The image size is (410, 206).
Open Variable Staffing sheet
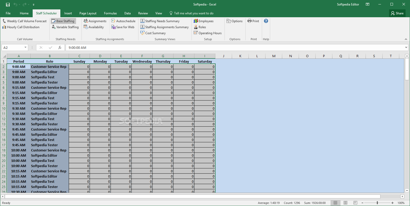coord(65,27)
